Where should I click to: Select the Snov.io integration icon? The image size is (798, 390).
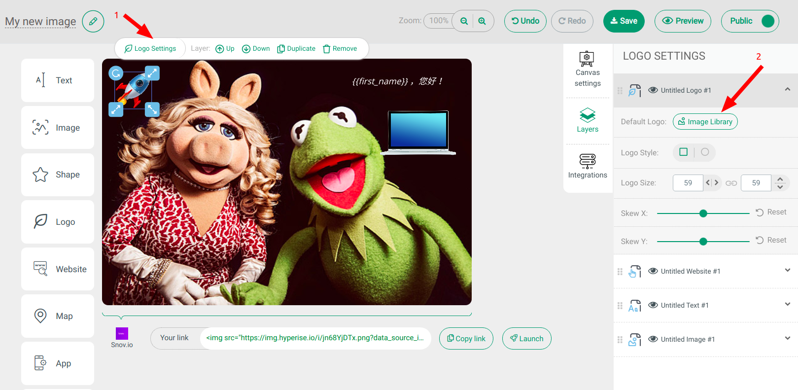[122, 334]
